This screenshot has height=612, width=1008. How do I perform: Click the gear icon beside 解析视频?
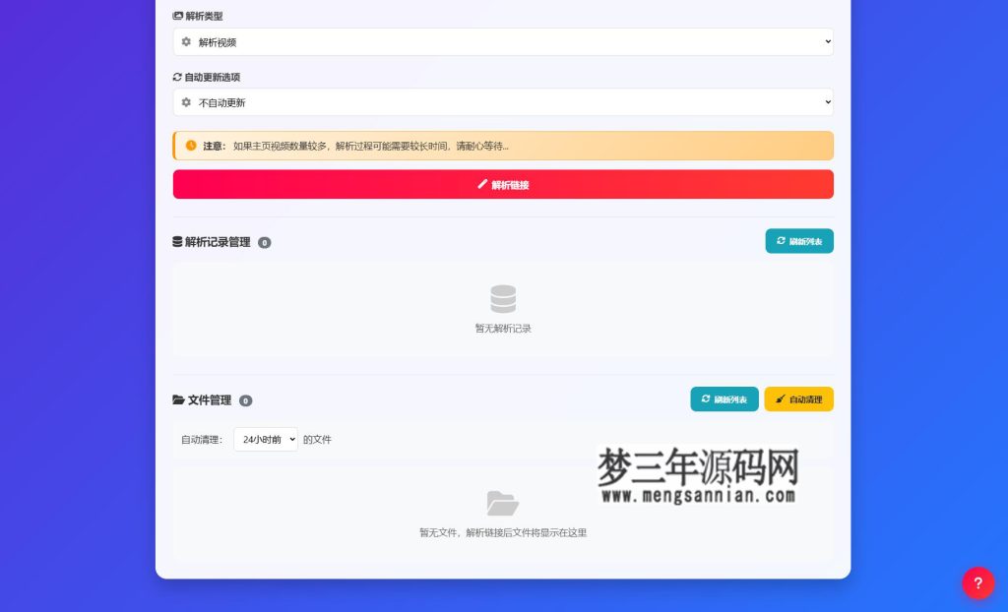click(186, 41)
